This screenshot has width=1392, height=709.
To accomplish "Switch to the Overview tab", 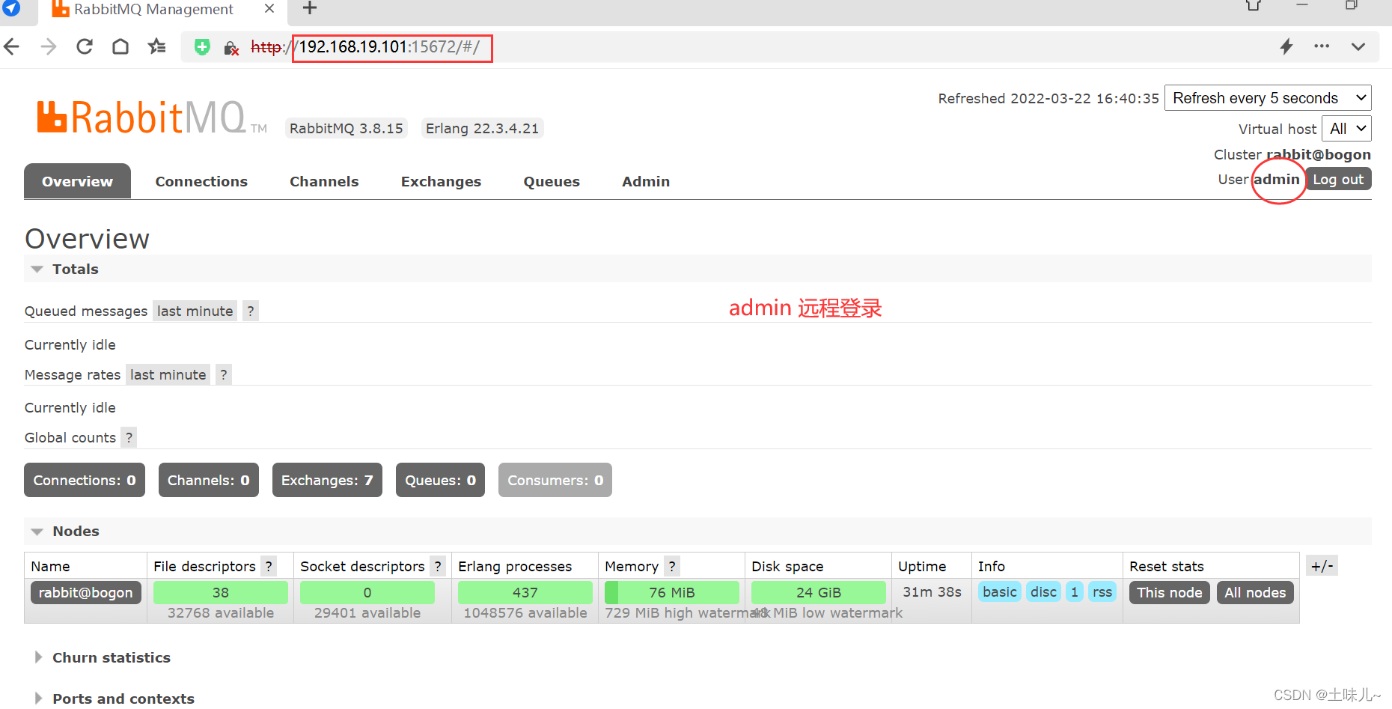I will click(77, 181).
